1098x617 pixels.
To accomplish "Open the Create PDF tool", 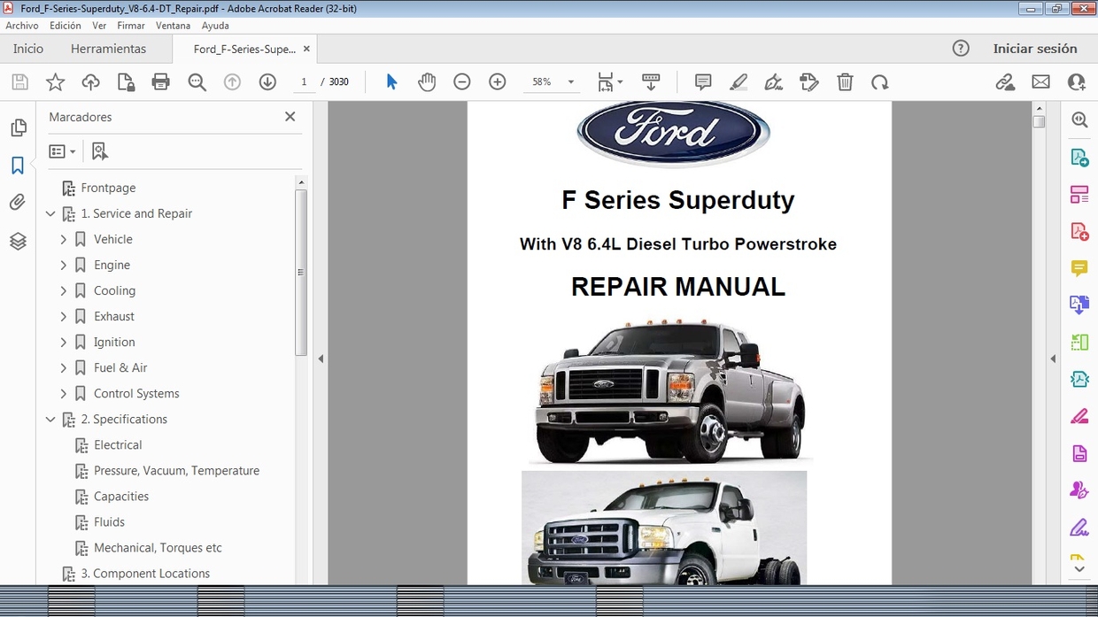I will 1079,230.
